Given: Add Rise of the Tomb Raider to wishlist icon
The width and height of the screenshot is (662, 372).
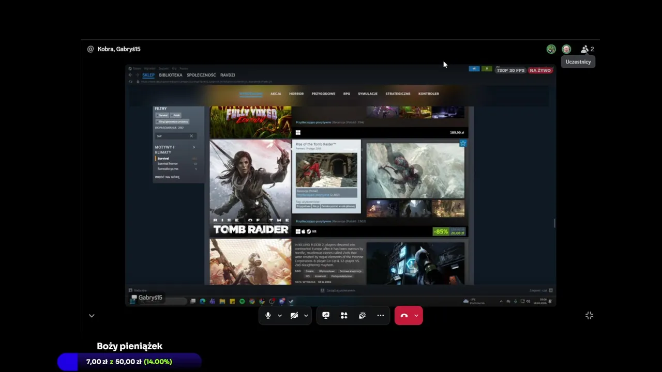Looking at the screenshot, I should [x=463, y=143].
